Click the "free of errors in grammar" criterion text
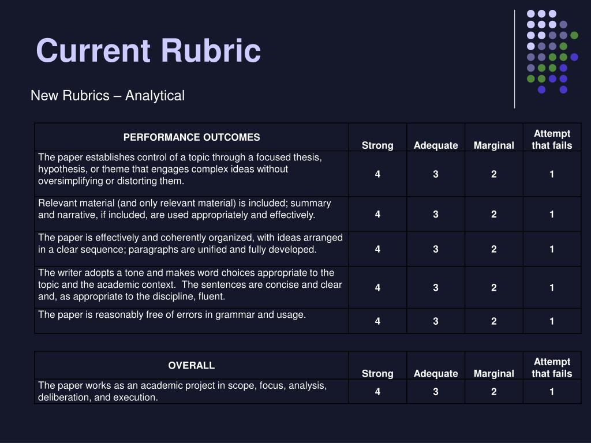The image size is (591, 443). (172, 314)
